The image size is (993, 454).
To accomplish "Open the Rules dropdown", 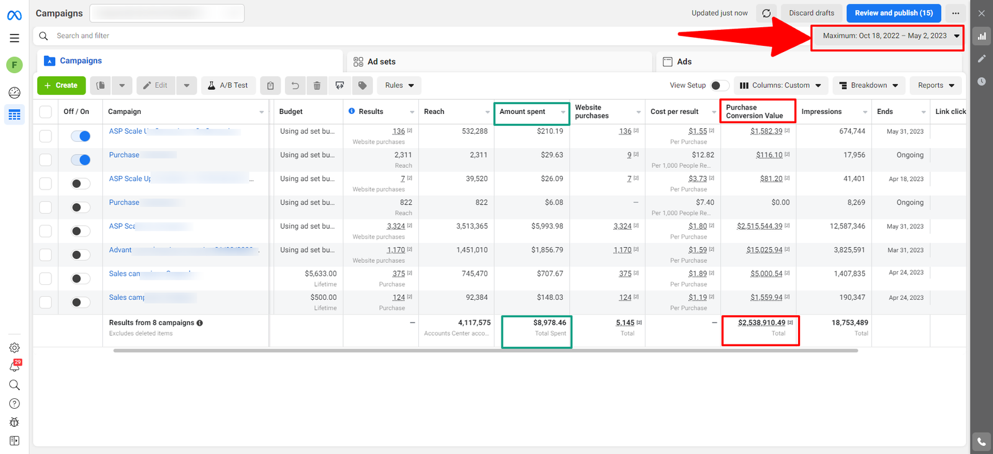I will coord(399,85).
